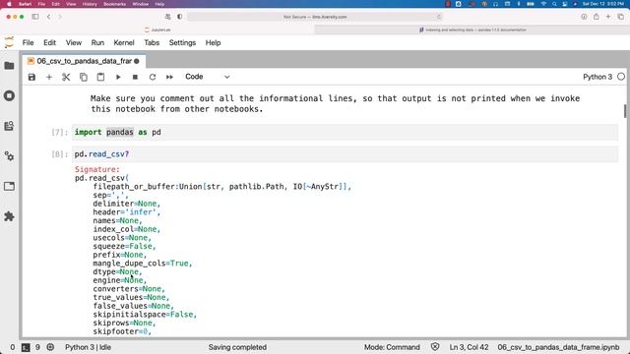This screenshot has height=354, width=630.
Task: Open the tabs sidebar icon
Action: coord(9,186)
